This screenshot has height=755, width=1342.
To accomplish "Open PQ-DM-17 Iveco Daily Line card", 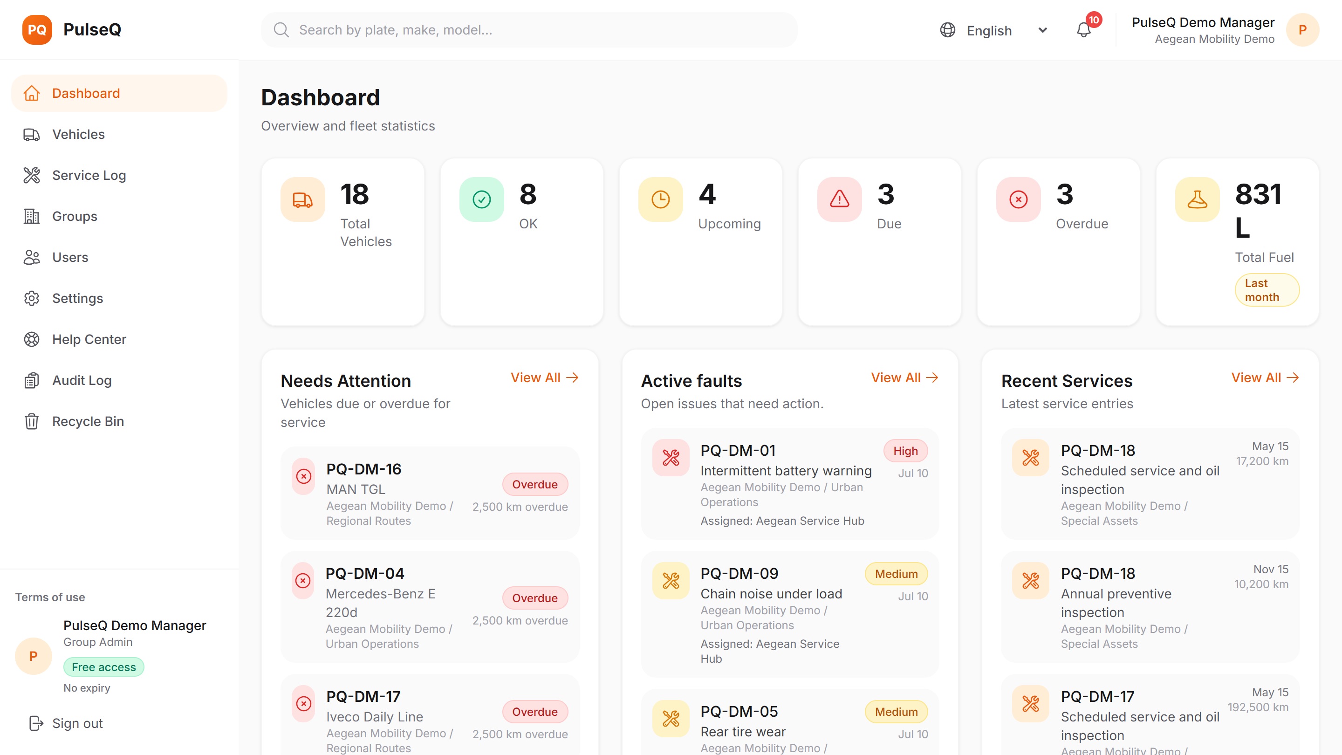I will click(x=430, y=715).
